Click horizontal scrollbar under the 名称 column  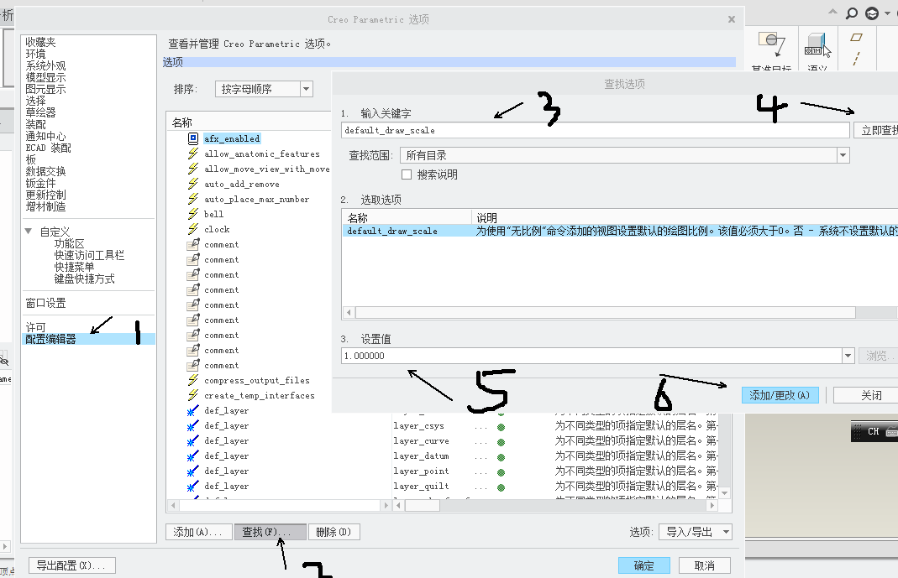(x=280, y=505)
